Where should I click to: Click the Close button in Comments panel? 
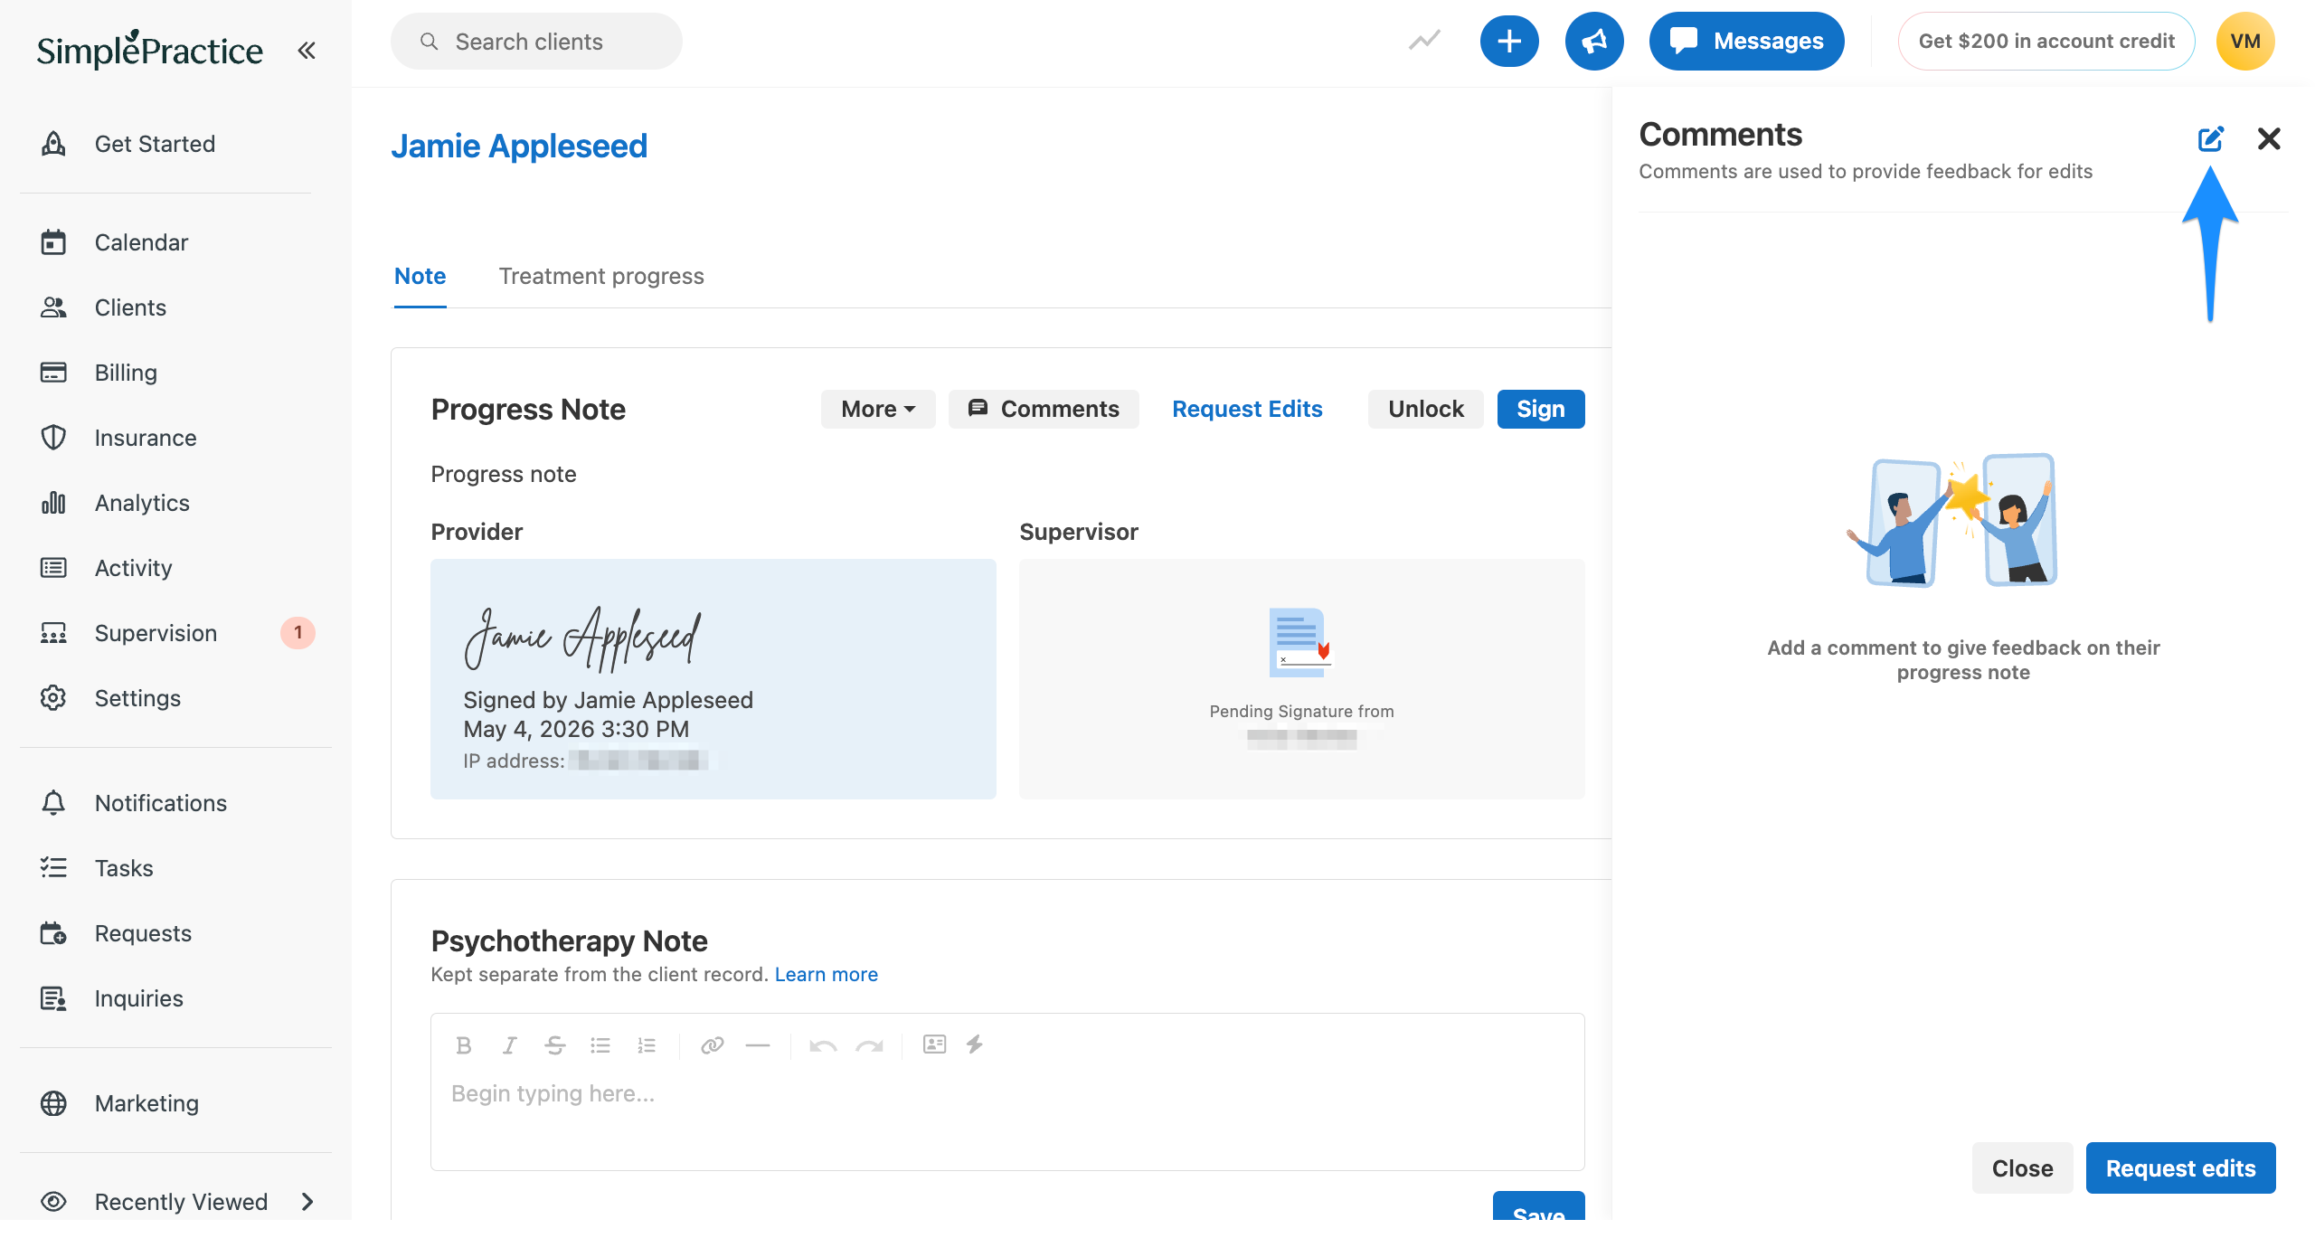(x=2022, y=1168)
